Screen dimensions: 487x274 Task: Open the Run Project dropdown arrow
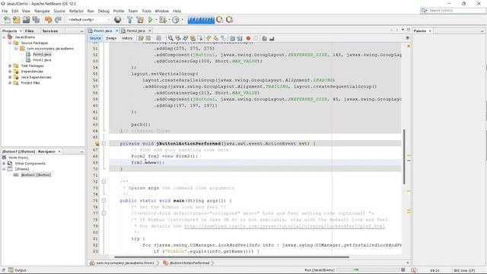(156, 20)
